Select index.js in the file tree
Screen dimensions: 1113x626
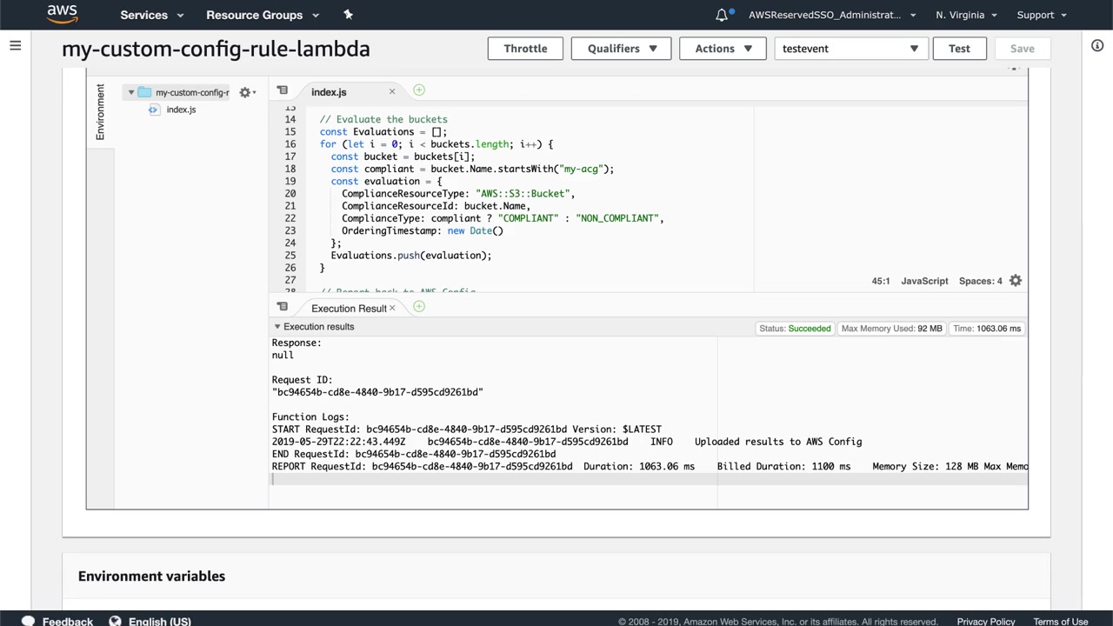[x=181, y=110]
